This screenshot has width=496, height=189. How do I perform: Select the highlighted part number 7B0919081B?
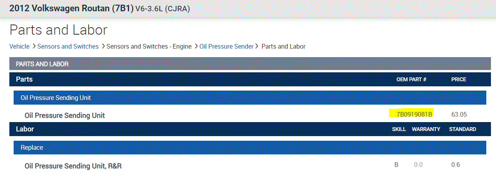[414, 114]
